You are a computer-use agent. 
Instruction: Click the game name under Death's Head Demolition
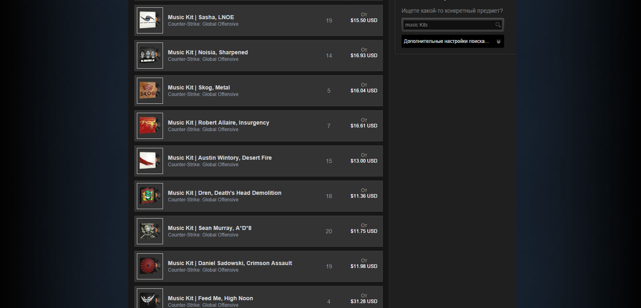pyautogui.click(x=203, y=200)
